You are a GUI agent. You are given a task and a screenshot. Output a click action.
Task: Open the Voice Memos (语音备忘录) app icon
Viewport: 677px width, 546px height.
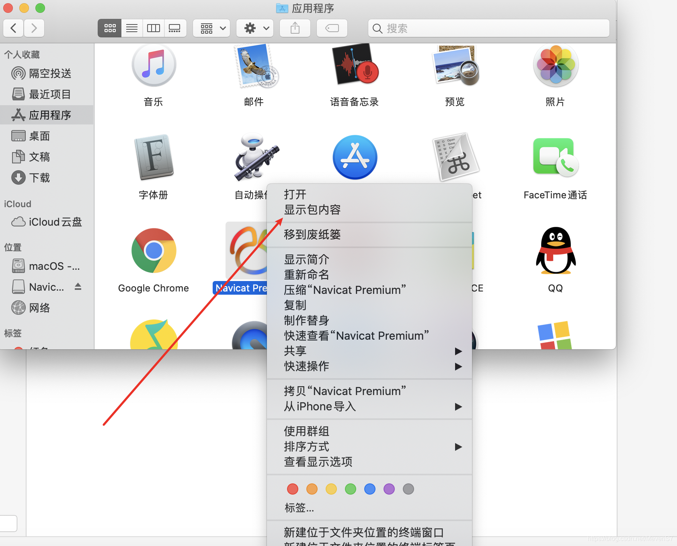(355, 64)
